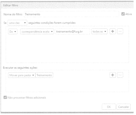Toggle Não processar filtros adicionais checkbox
Screen dimensions: 136x115
pyautogui.click(x=5, y=97)
